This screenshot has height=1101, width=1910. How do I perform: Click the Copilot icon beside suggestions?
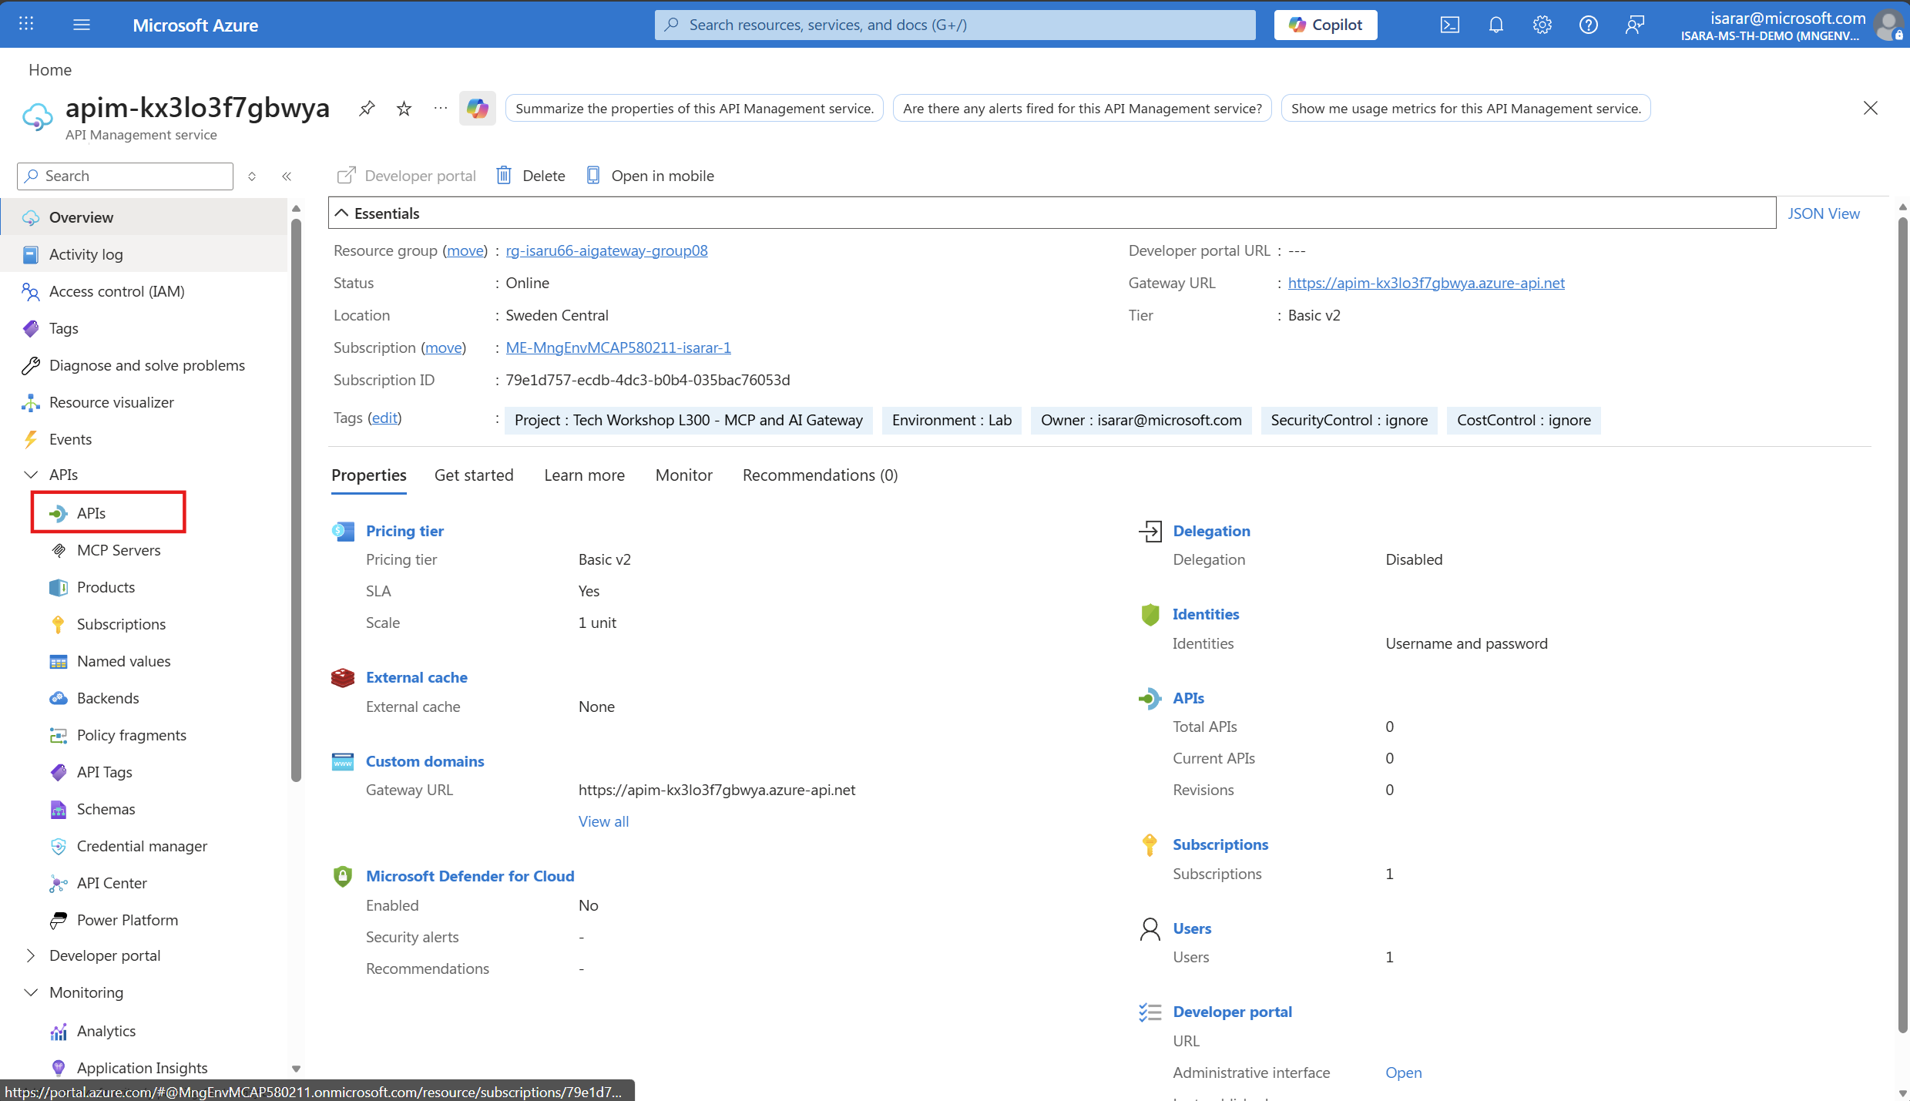point(478,109)
